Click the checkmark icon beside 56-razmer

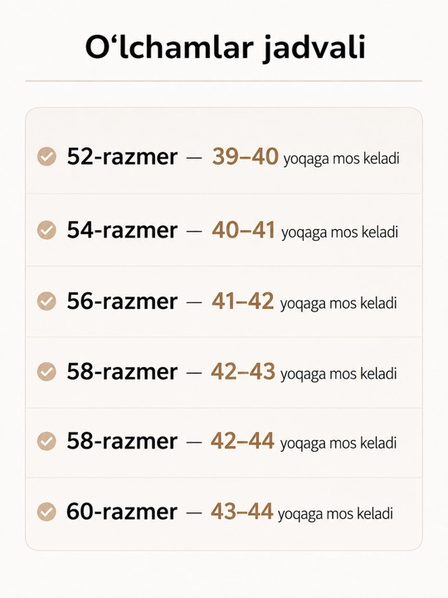pos(46,301)
